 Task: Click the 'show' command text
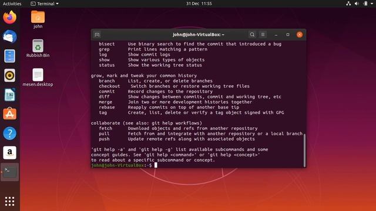coord(104,60)
